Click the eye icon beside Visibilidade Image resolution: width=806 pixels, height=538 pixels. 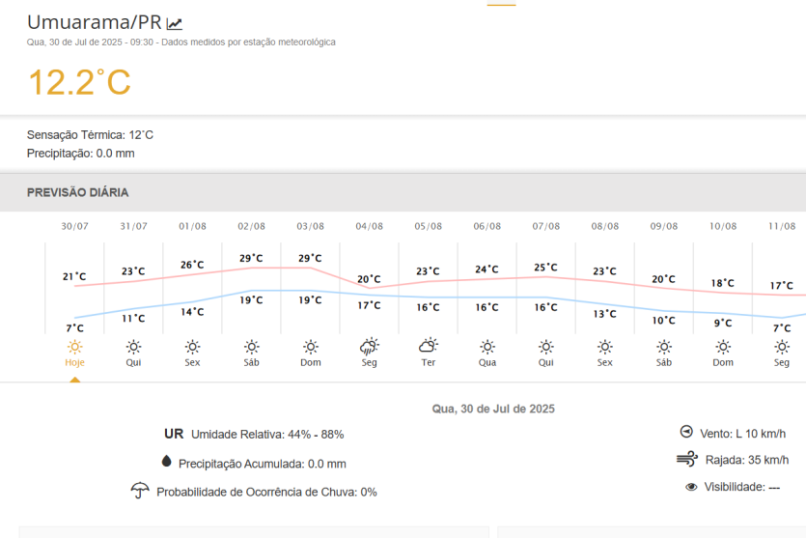tap(691, 487)
